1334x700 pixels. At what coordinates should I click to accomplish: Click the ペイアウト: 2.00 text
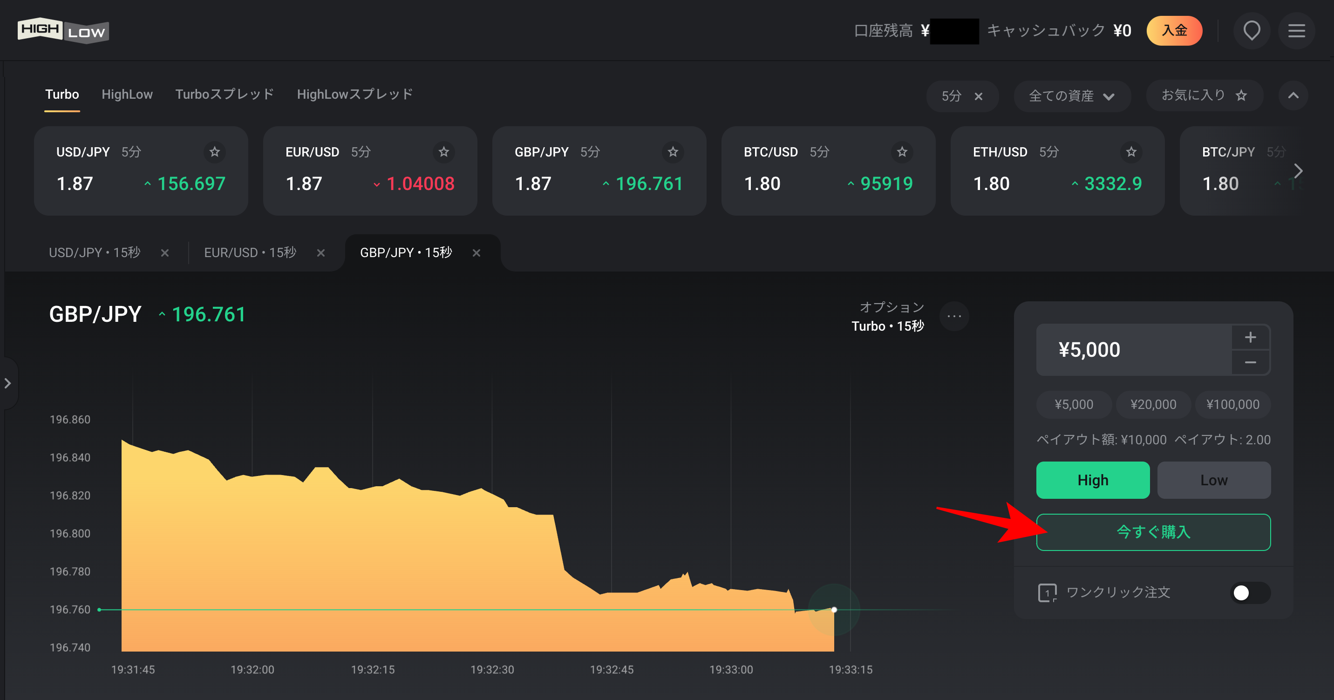(x=1222, y=440)
